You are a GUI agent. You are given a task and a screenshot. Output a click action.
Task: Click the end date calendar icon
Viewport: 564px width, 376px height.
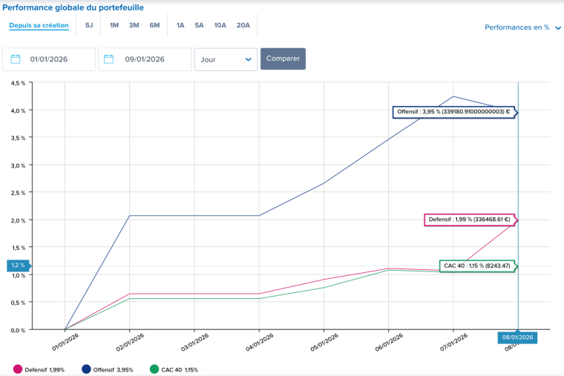click(109, 59)
